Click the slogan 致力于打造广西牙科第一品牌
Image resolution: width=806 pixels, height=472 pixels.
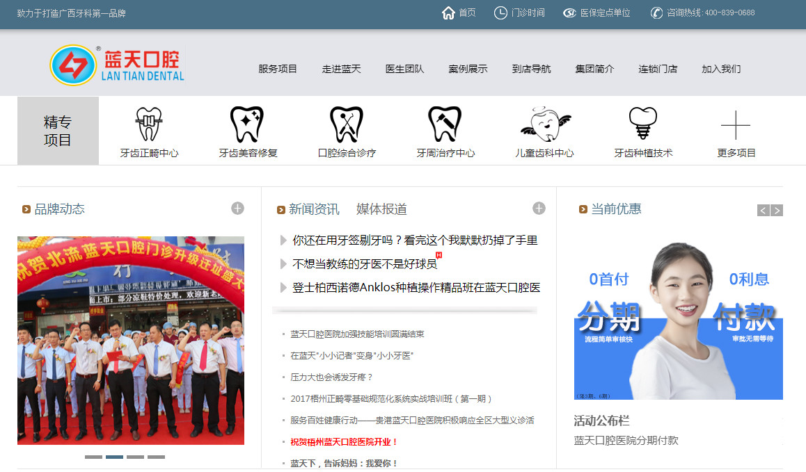pyautogui.click(x=72, y=13)
